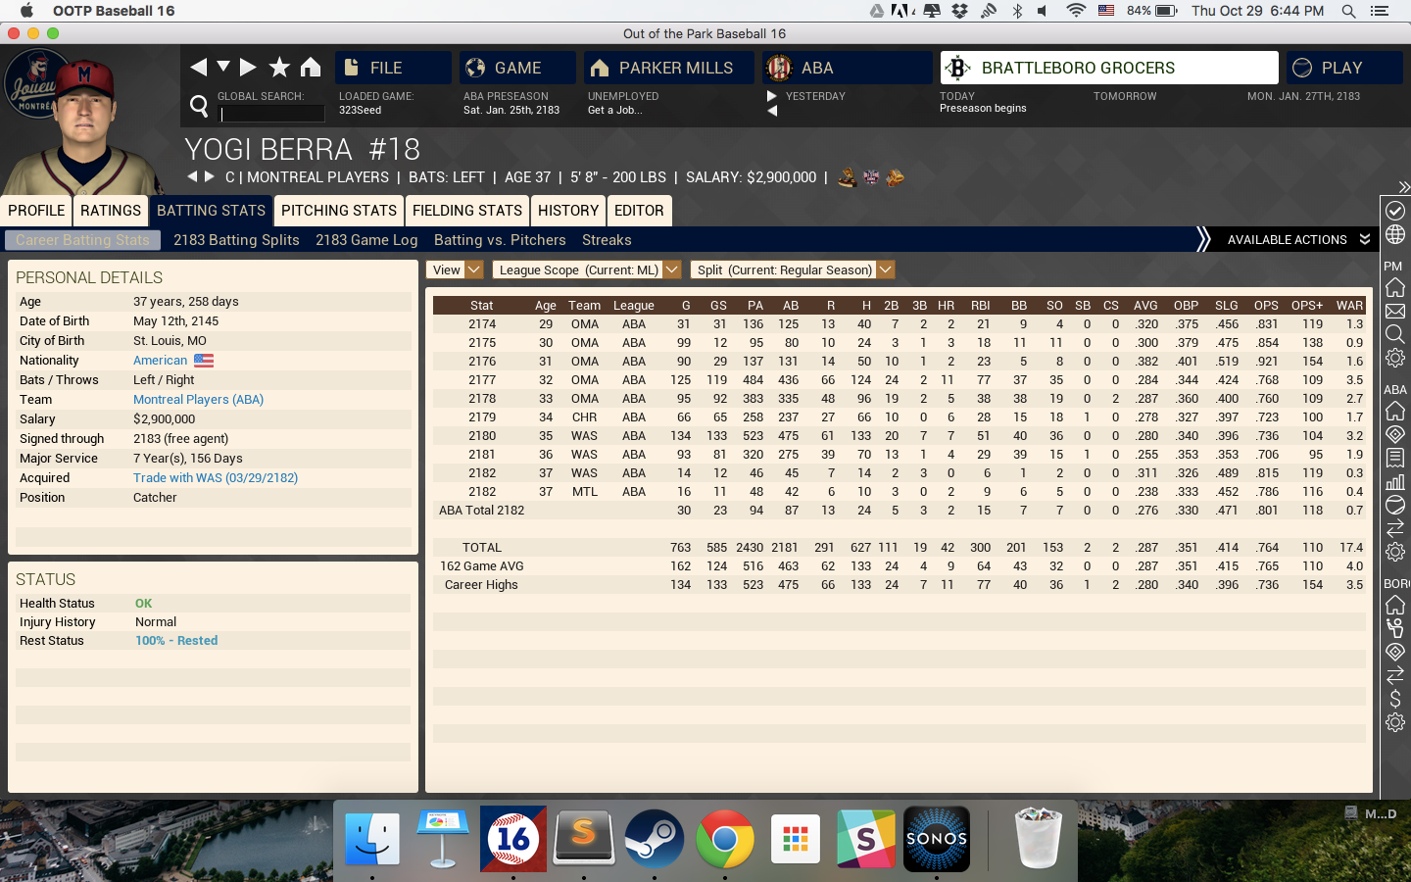
Task: Expand the League Scope dropdown
Action: (586, 269)
